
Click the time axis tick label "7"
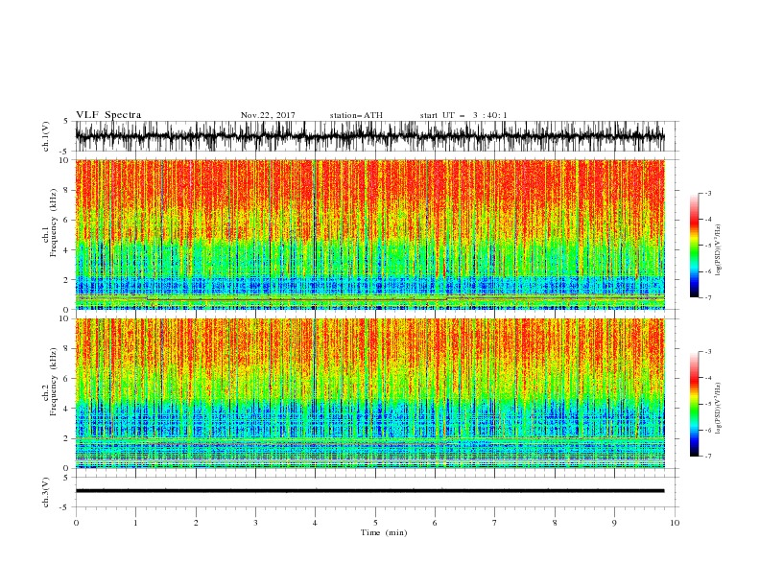tap(495, 523)
